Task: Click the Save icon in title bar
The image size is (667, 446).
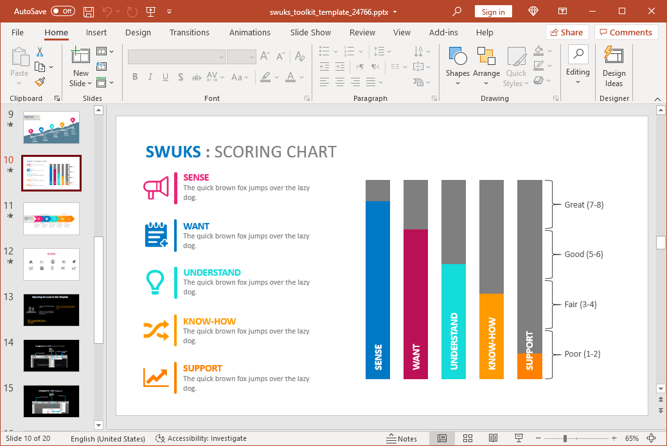Action: point(89,12)
